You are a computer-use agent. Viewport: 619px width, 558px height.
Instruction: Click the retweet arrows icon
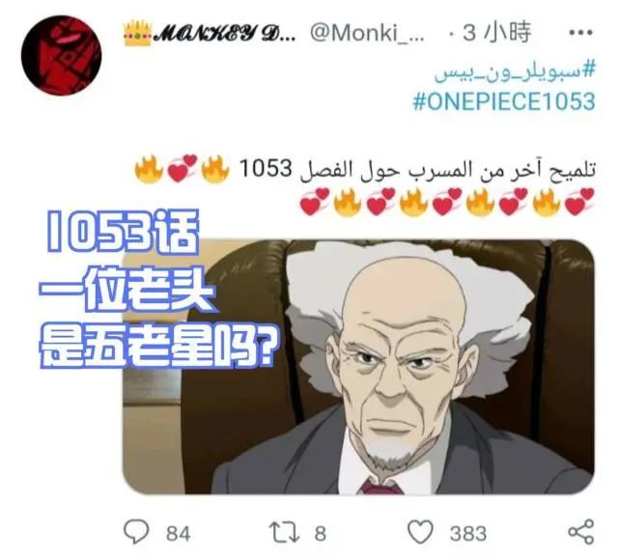pos(284,532)
